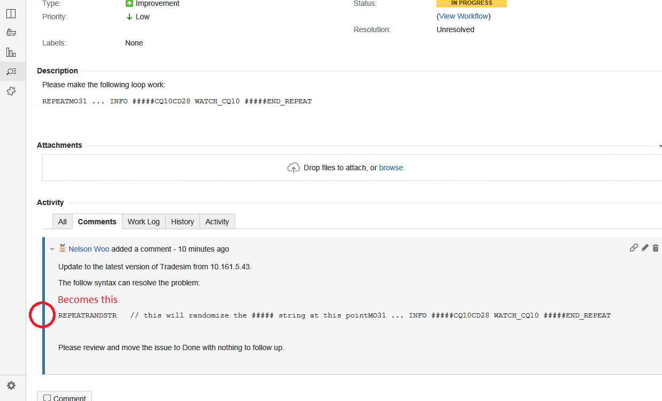662x401 pixels.
Task: Click the upload cloud icon in attachments
Action: (294, 168)
